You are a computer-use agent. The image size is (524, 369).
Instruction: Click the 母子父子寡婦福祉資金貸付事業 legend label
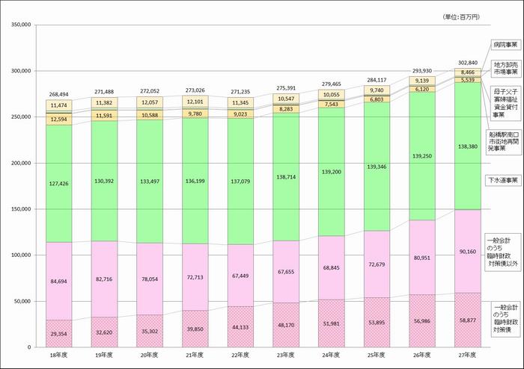(506, 103)
